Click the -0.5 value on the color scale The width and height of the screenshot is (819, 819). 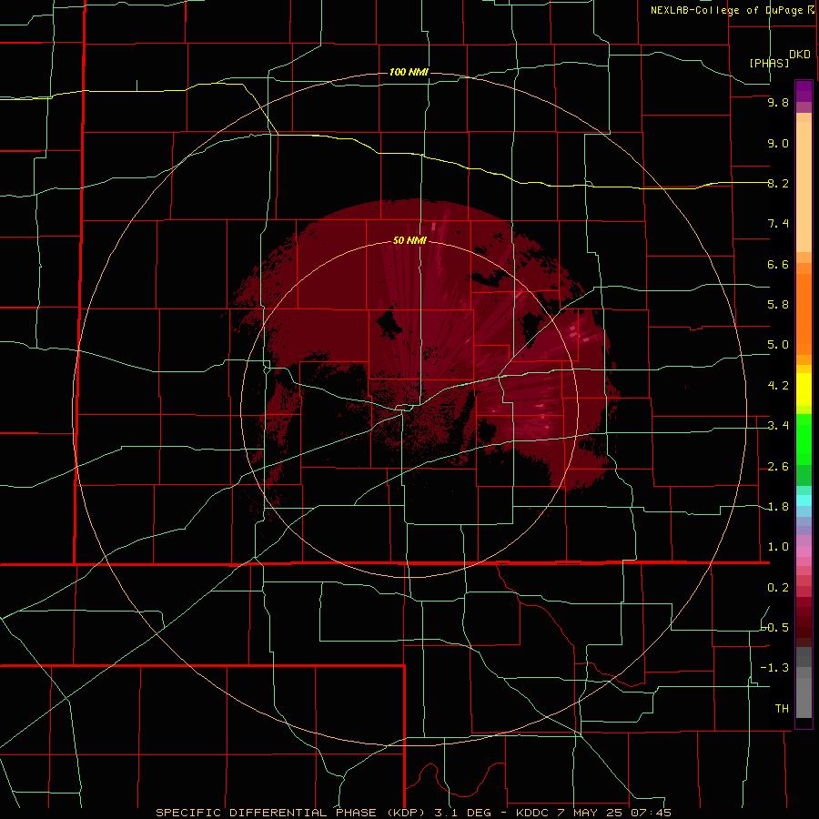click(775, 627)
